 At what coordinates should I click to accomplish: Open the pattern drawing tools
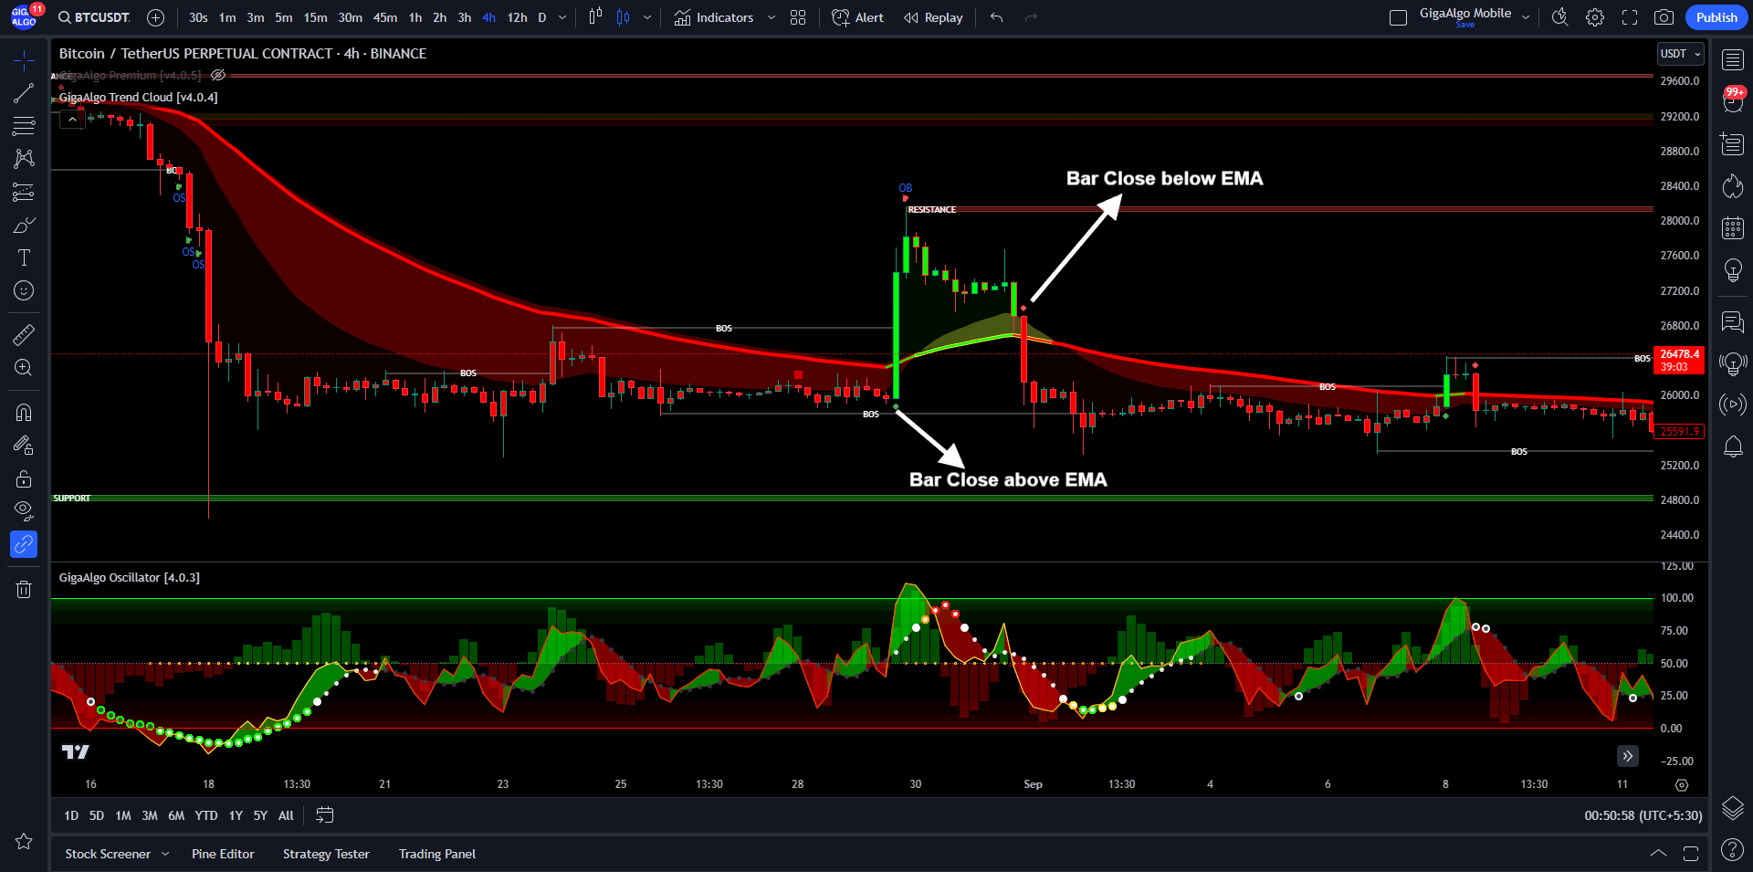pos(24,159)
